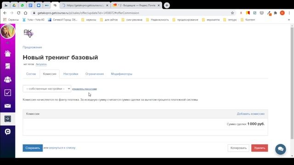The image size is (294, 165).
Task: Open the Yota bookmark
Action: point(34,20)
